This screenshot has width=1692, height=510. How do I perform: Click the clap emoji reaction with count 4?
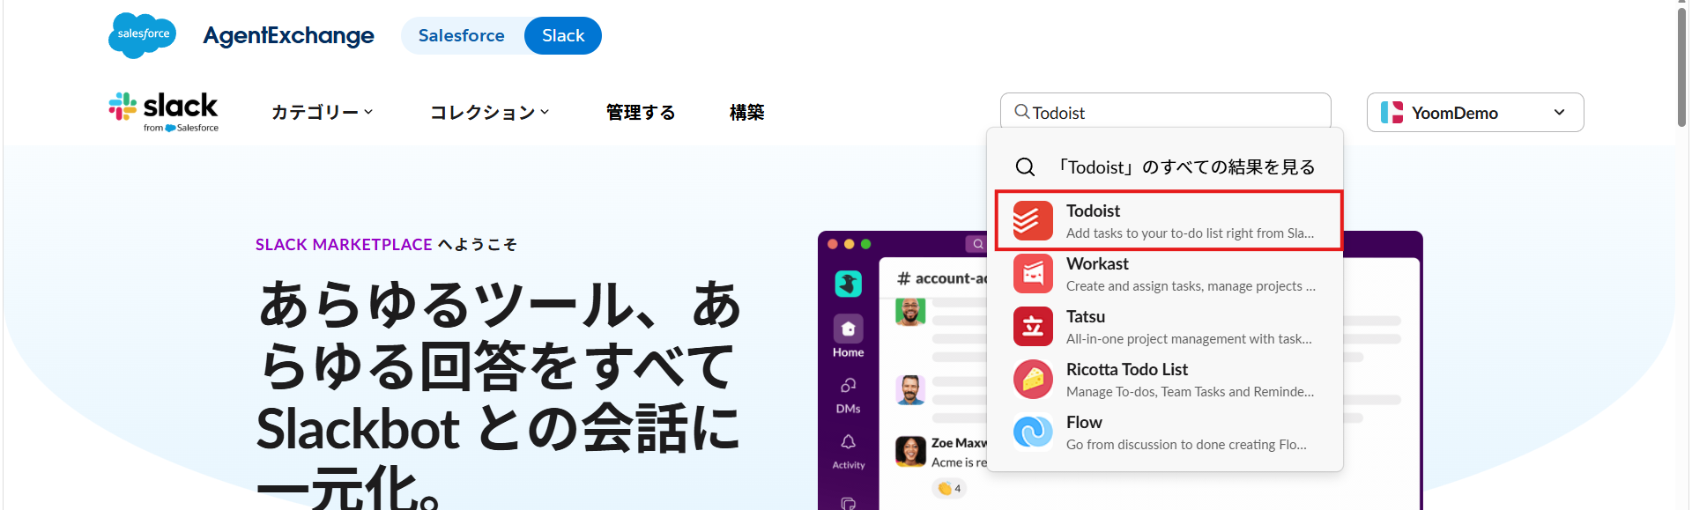point(949,488)
